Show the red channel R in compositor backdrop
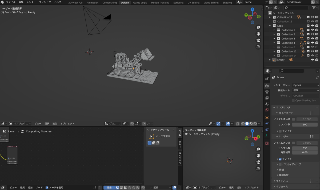The image size is (320, 190). 130,188
